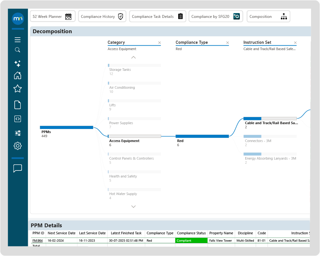
Task: Remove the Compliance Type level
Action: coord(227,43)
